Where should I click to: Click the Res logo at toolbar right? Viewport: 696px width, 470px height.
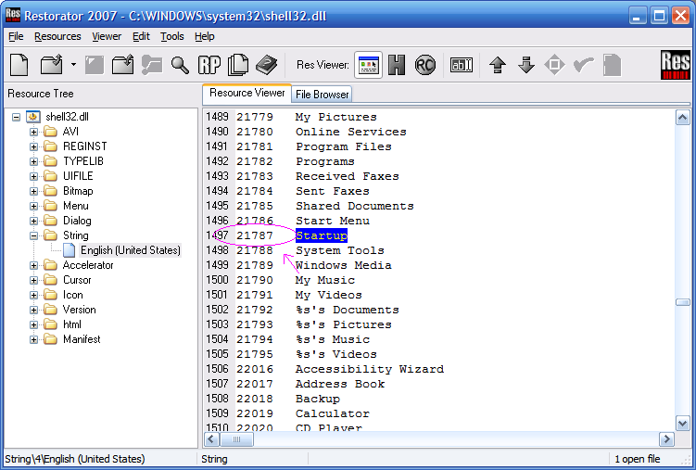point(675,65)
